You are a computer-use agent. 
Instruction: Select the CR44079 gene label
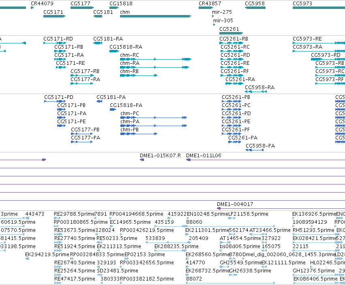pyautogui.click(x=42, y=4)
